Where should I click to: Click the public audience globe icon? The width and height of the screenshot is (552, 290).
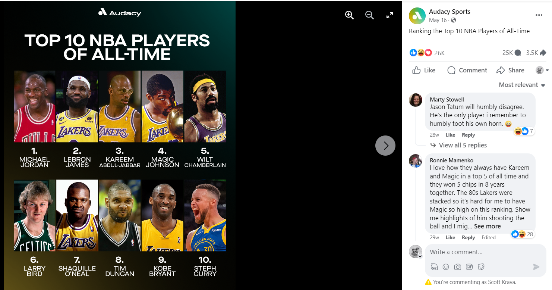(x=453, y=20)
